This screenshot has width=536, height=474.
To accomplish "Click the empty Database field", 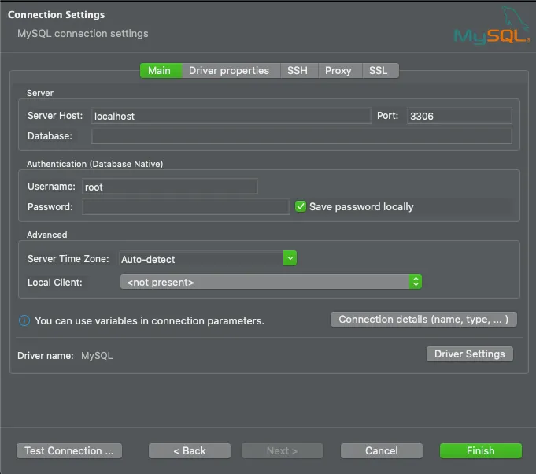I will pos(301,136).
